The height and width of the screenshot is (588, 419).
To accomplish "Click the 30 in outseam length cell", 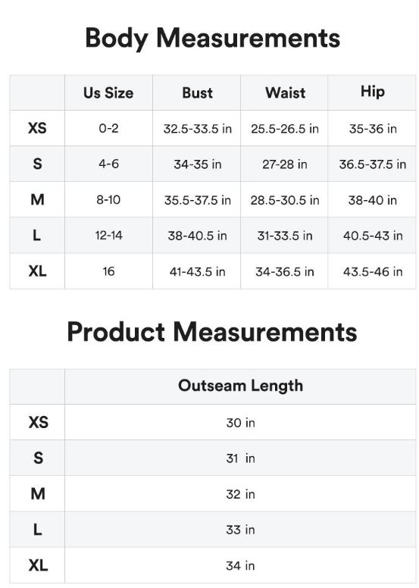I will [x=240, y=422].
